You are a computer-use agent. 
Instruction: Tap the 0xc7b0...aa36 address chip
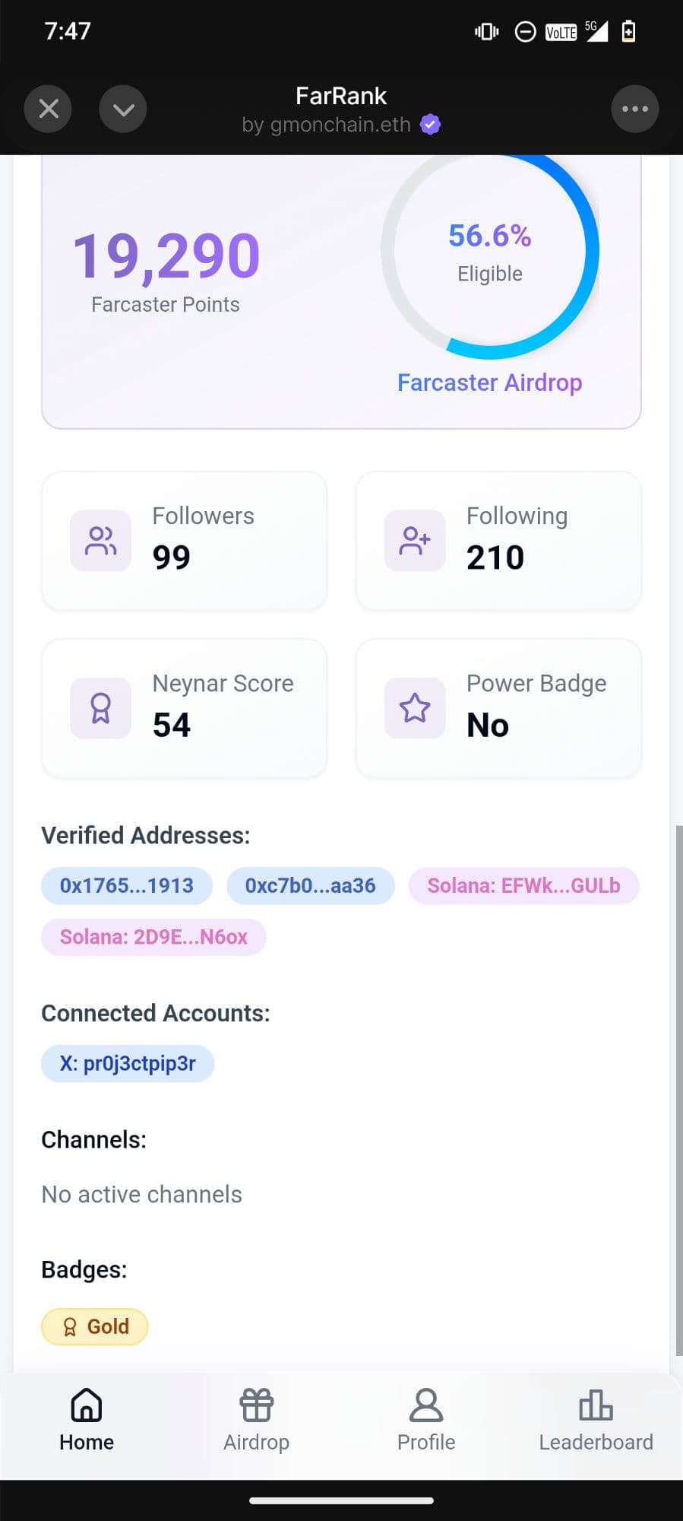[310, 886]
